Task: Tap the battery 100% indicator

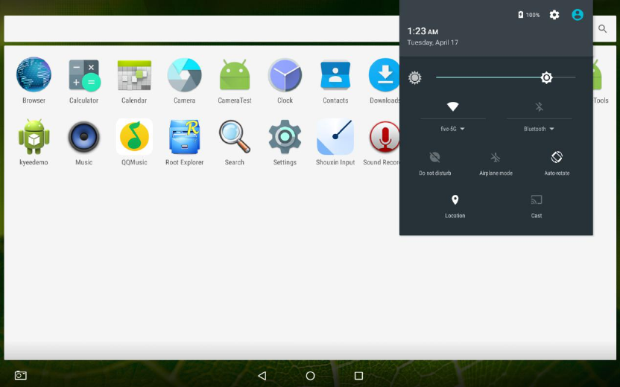Action: point(528,15)
